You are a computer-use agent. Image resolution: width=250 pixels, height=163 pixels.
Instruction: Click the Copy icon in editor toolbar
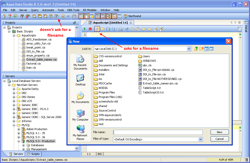133,29
